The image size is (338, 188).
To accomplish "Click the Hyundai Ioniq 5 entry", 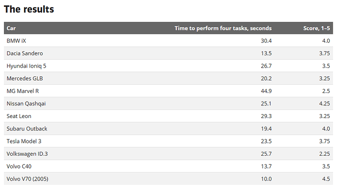I will coord(26,66).
